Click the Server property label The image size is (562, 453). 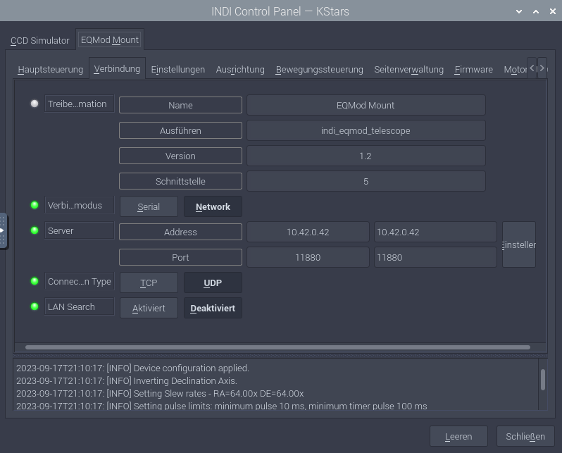click(79, 230)
